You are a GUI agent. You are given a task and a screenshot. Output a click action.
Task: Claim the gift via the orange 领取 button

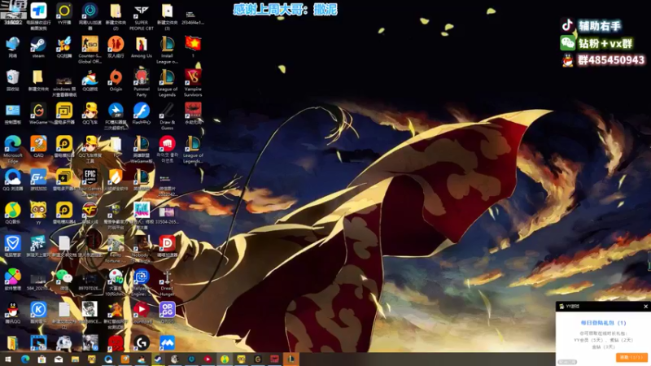coord(631,357)
